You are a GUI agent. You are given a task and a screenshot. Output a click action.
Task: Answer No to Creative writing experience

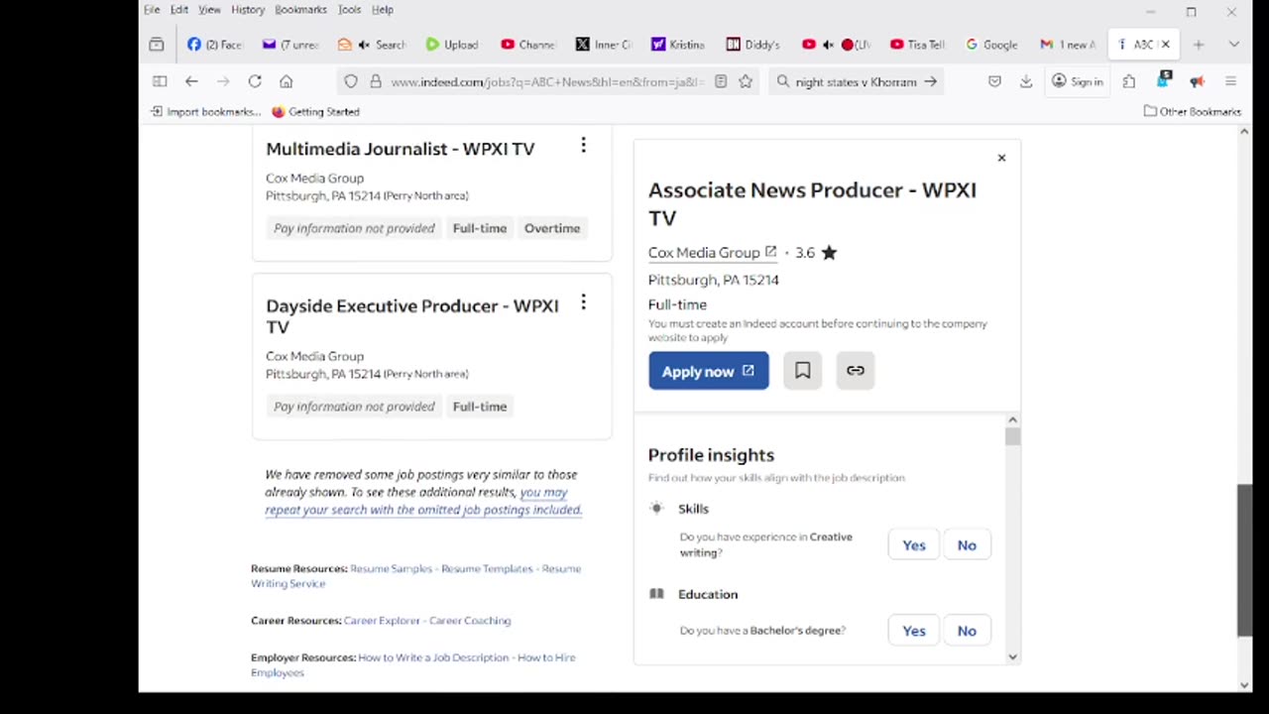[967, 545]
